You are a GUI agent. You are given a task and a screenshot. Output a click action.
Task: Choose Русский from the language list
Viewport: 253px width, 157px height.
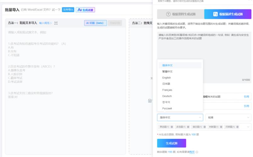pos(180,108)
